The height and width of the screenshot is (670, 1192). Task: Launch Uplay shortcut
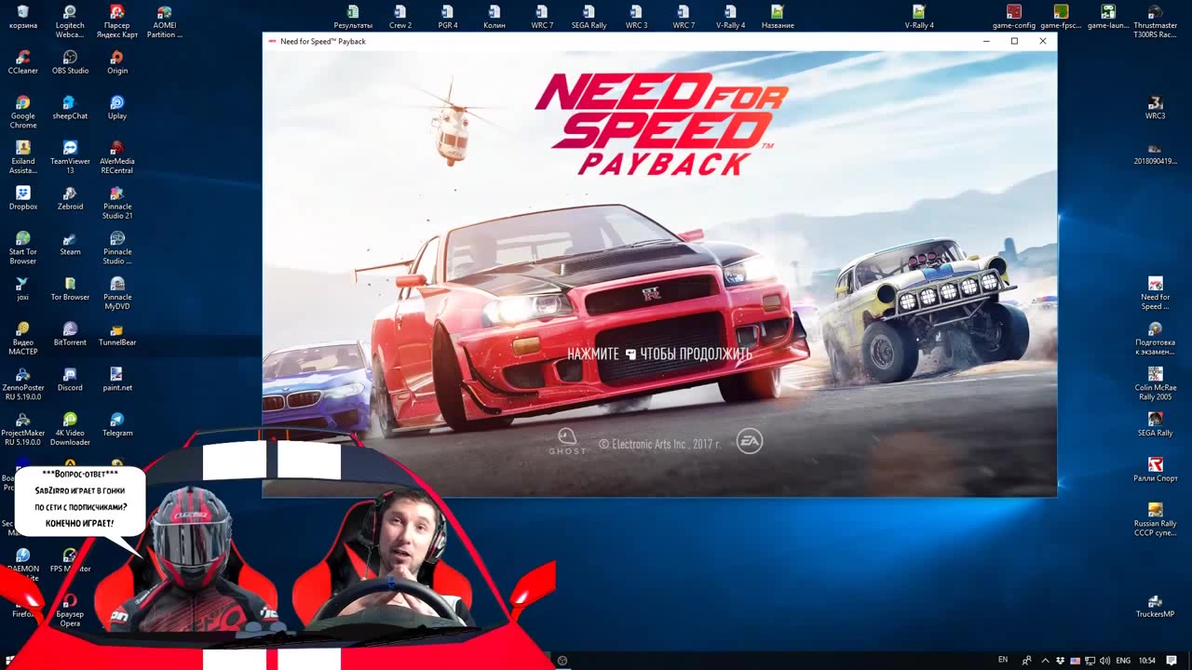tap(116, 108)
